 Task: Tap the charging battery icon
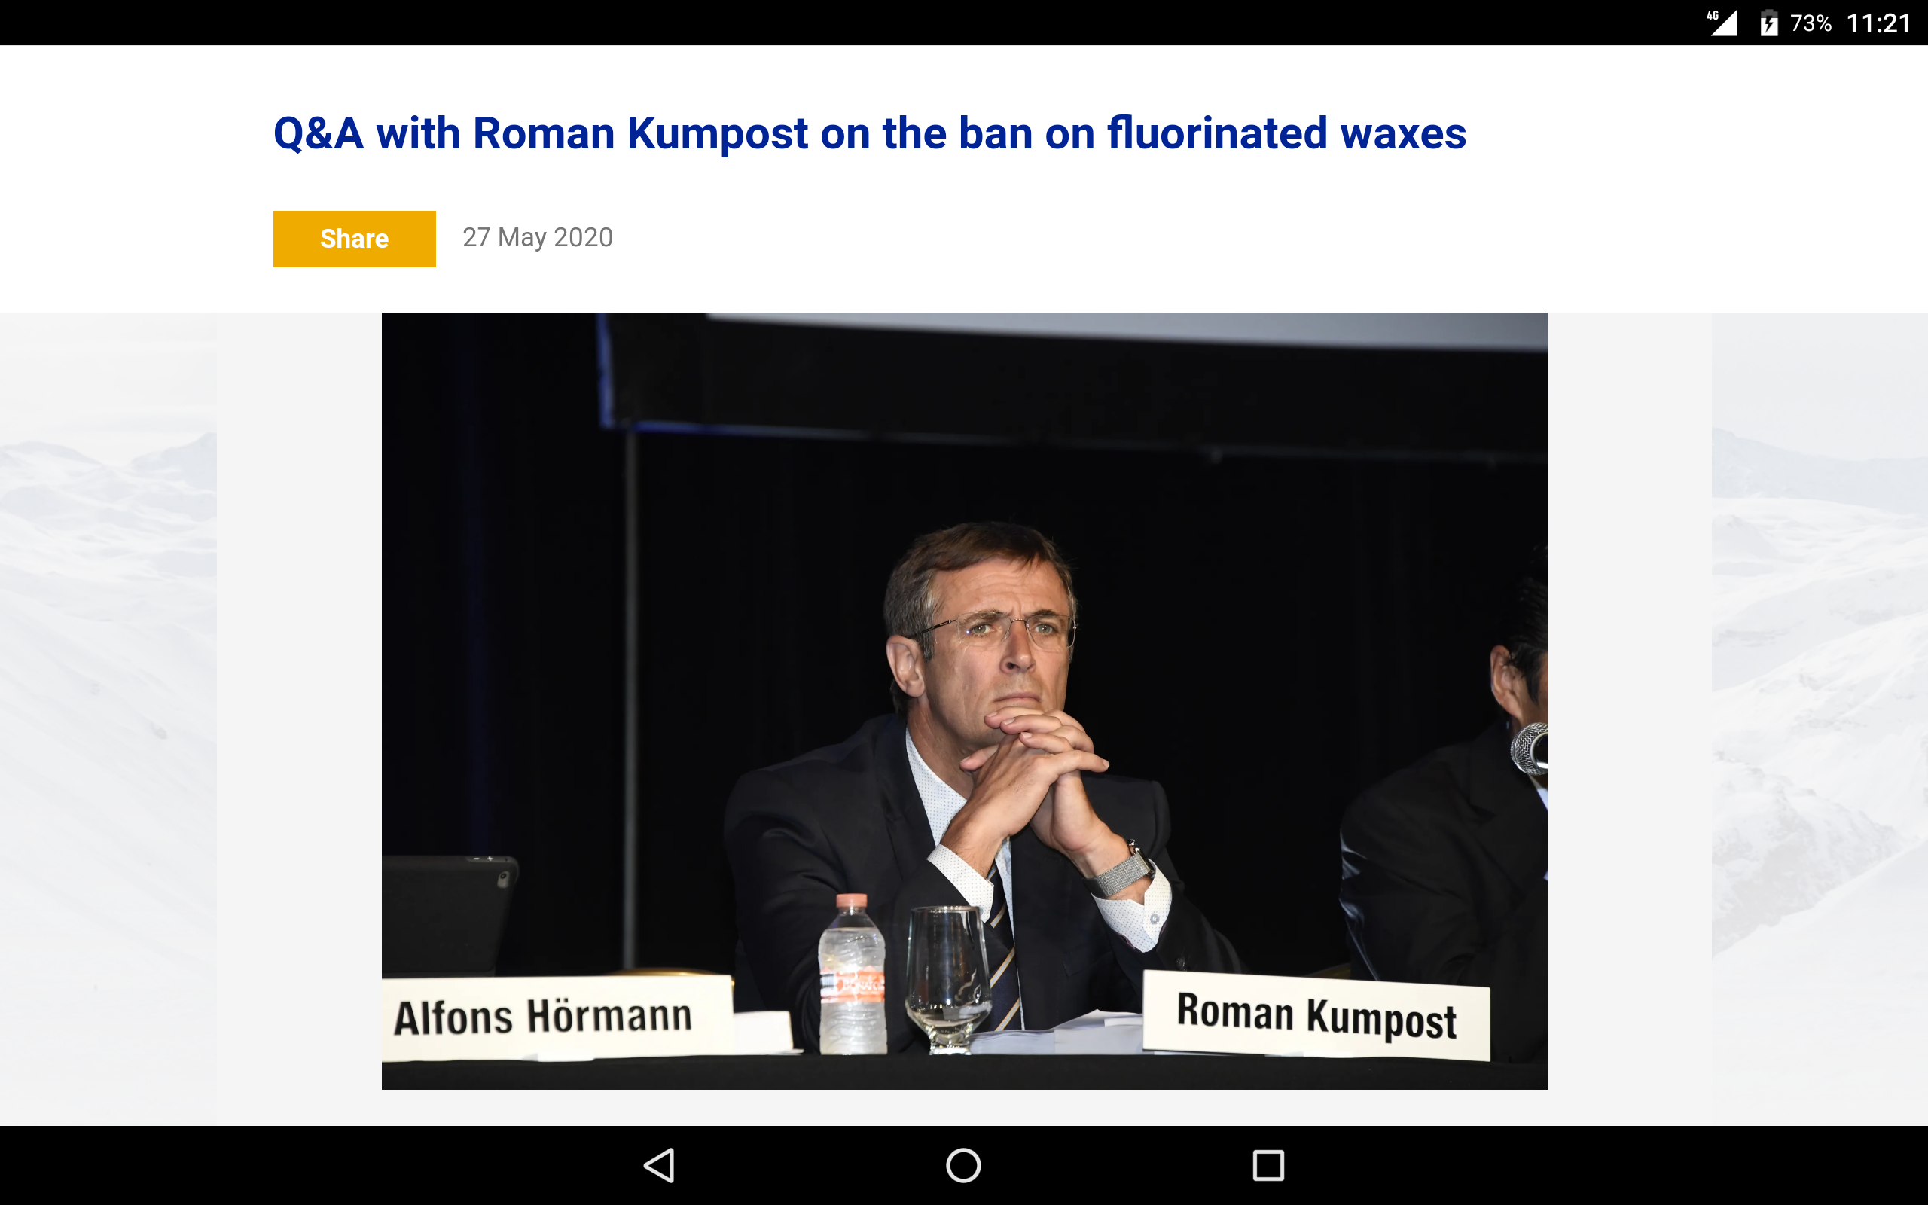pyautogui.click(x=1768, y=23)
